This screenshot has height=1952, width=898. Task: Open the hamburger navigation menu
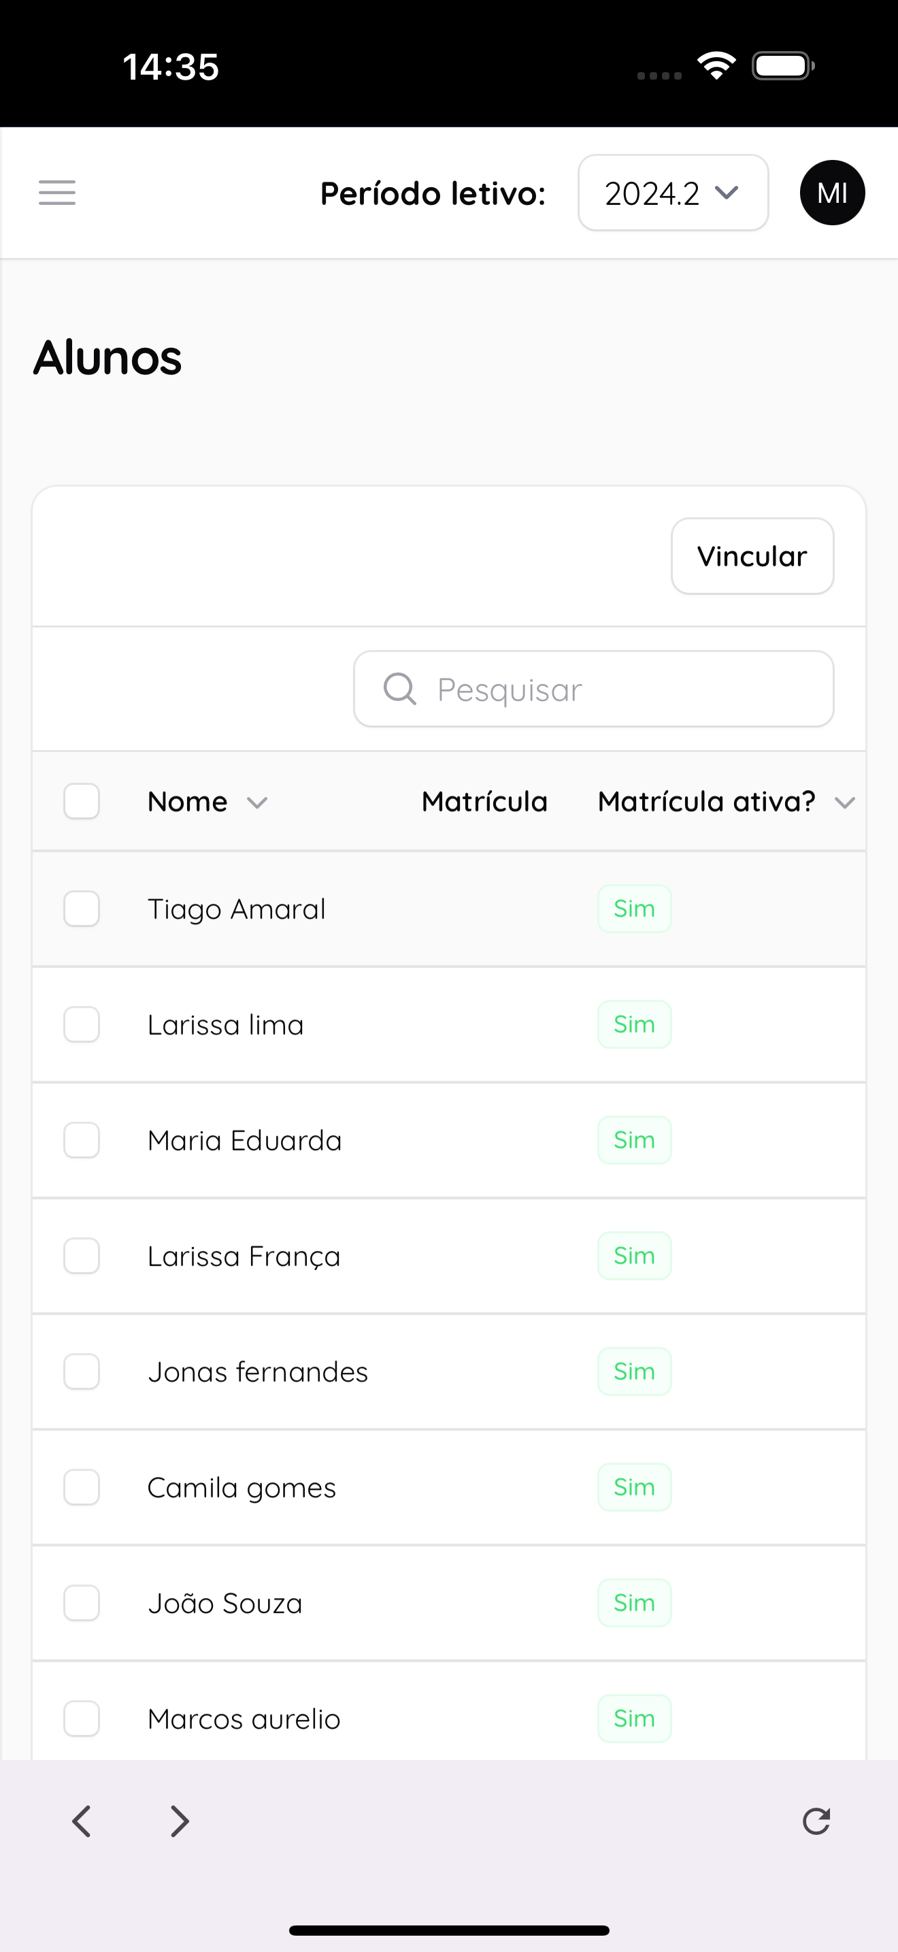pyautogui.click(x=56, y=193)
